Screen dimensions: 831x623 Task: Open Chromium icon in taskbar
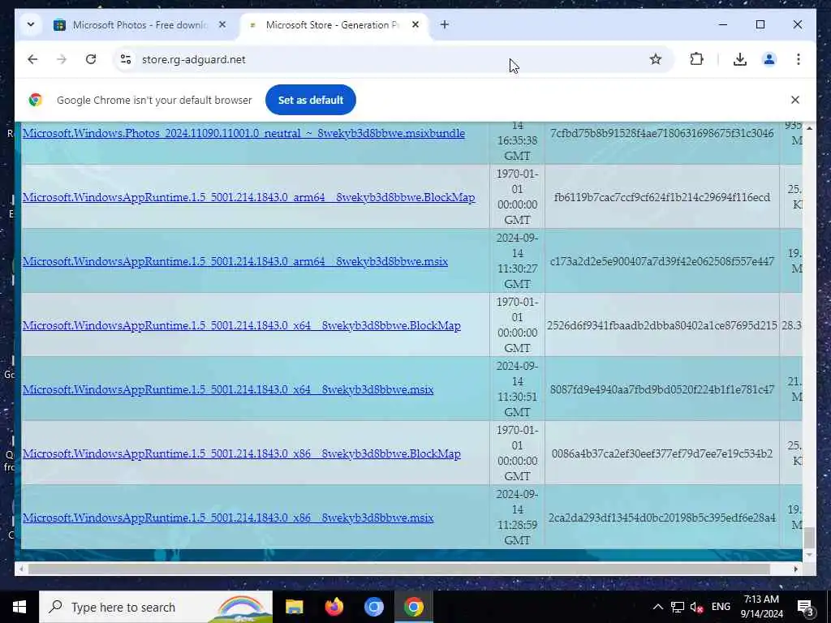coord(373,607)
